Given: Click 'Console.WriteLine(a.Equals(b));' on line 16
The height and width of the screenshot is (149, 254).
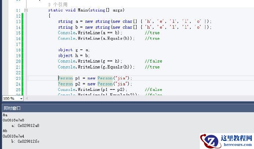Looking at the screenshot, I should coord(96,39).
